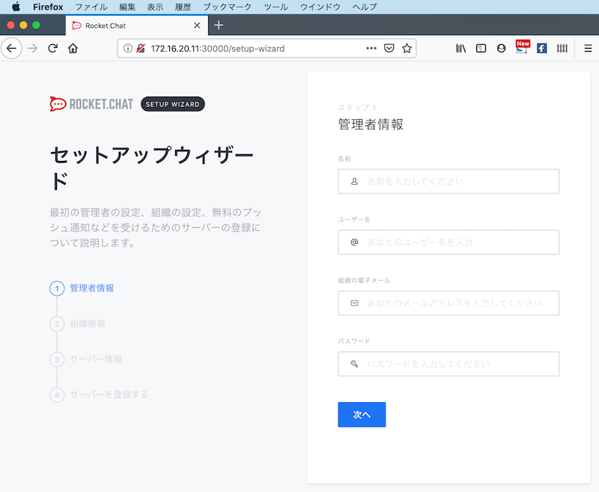Open the Facebook container extension icon
Screen dimensions: 599x492
(x=541, y=49)
